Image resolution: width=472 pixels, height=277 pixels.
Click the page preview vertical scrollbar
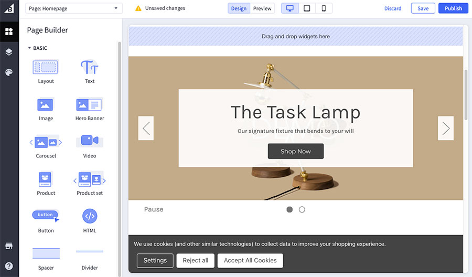click(466, 95)
